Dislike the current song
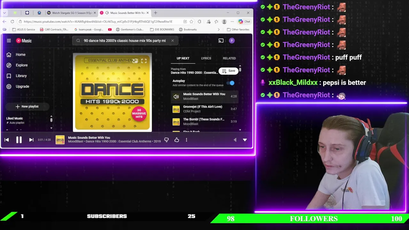The width and height of the screenshot is (409, 230). point(166,140)
